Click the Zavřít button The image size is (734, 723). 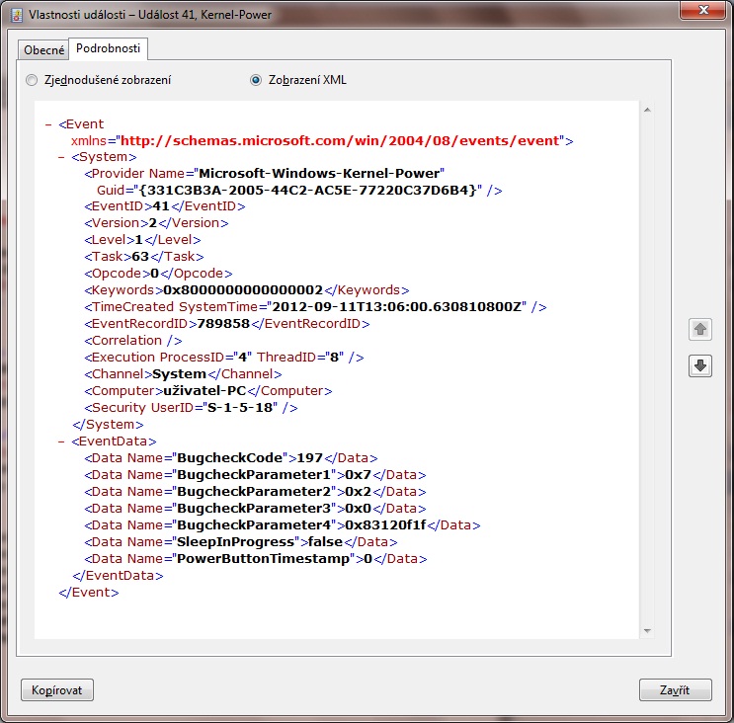click(675, 689)
